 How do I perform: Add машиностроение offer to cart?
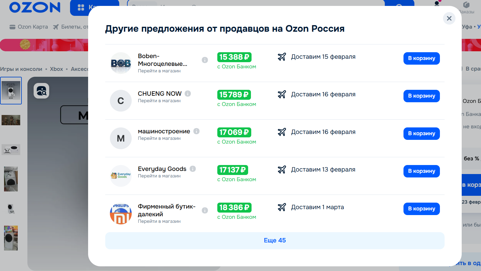point(422,134)
